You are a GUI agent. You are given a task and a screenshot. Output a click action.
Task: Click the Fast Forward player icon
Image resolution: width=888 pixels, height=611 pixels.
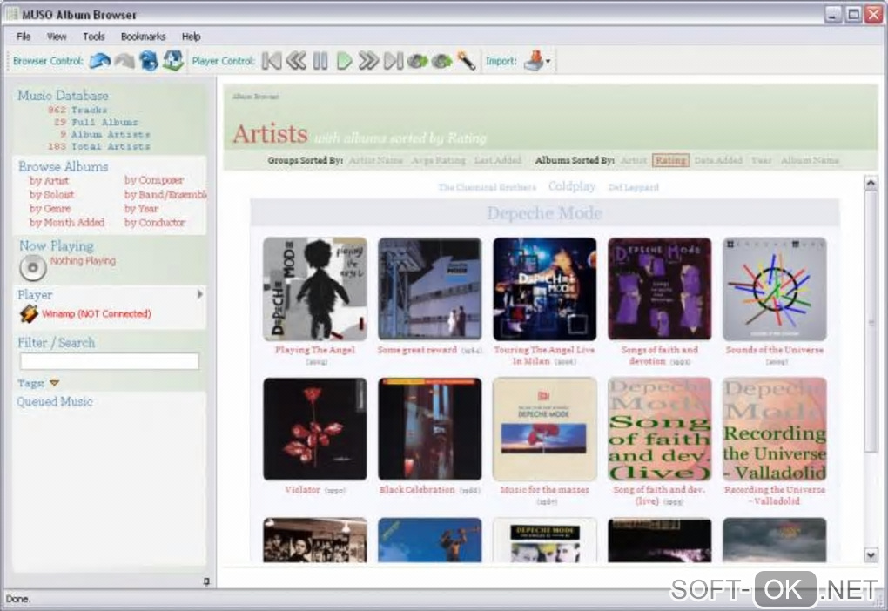click(368, 61)
